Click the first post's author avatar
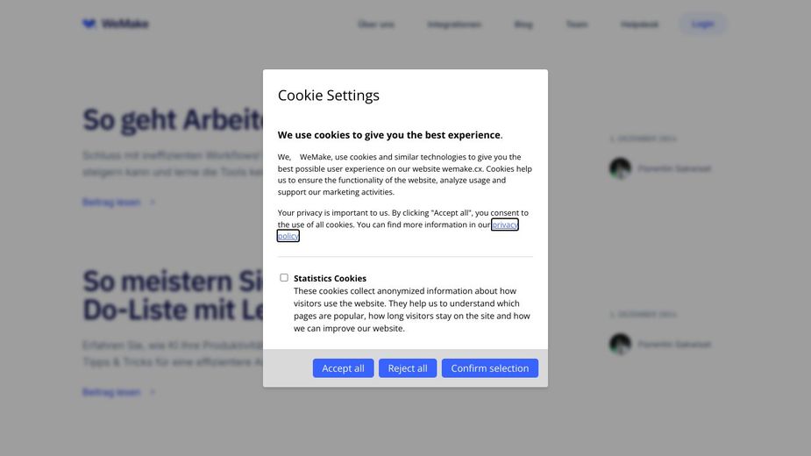Screen dimensions: 811x456 point(620,168)
